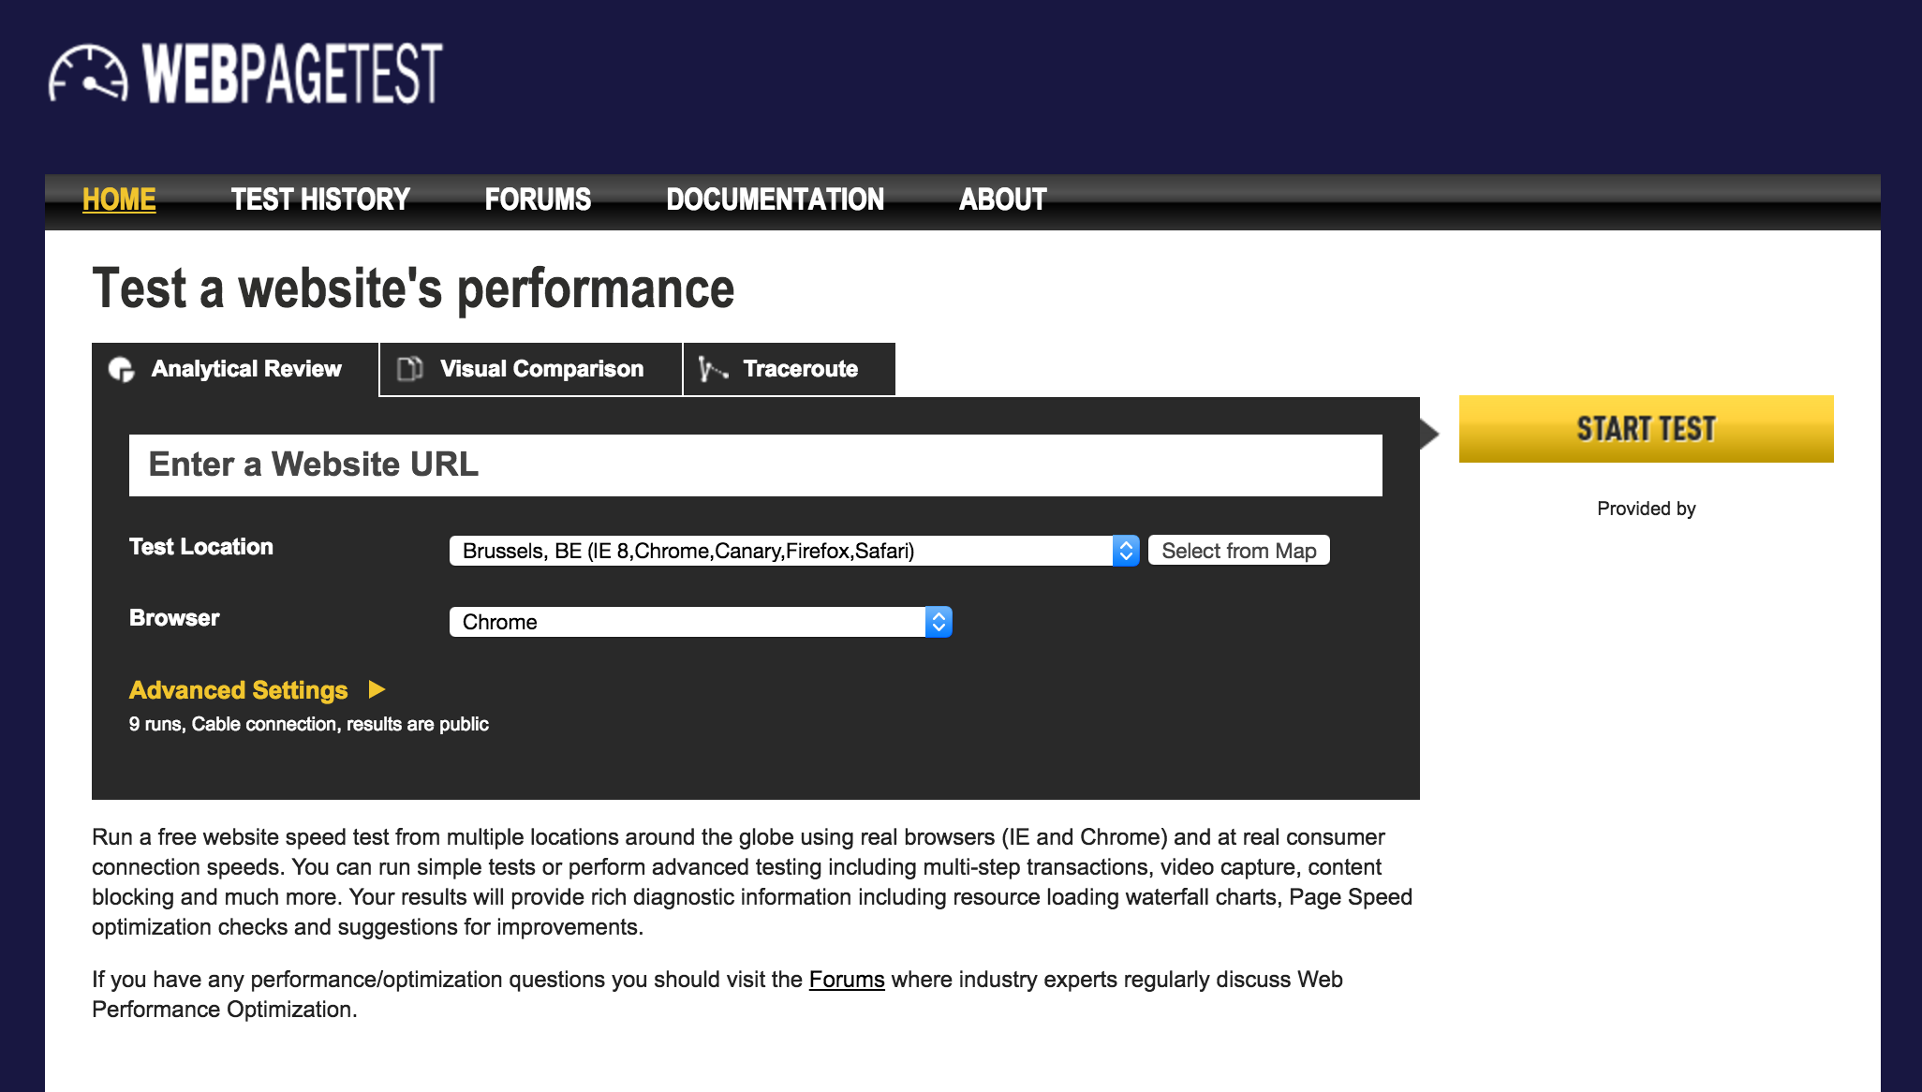Viewport: 1922px width, 1092px height.
Task: Click the WebPageTest speedometer logo icon
Action: pos(88,74)
